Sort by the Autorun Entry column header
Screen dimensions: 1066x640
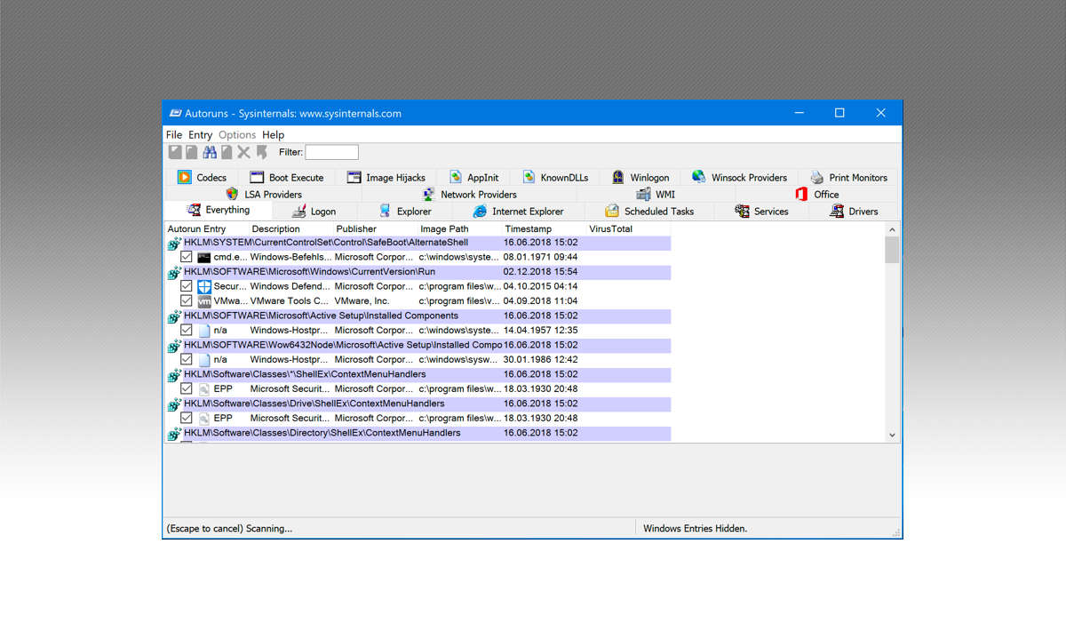point(206,229)
